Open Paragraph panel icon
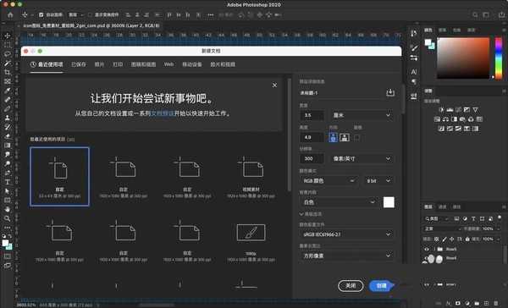 [414, 81]
